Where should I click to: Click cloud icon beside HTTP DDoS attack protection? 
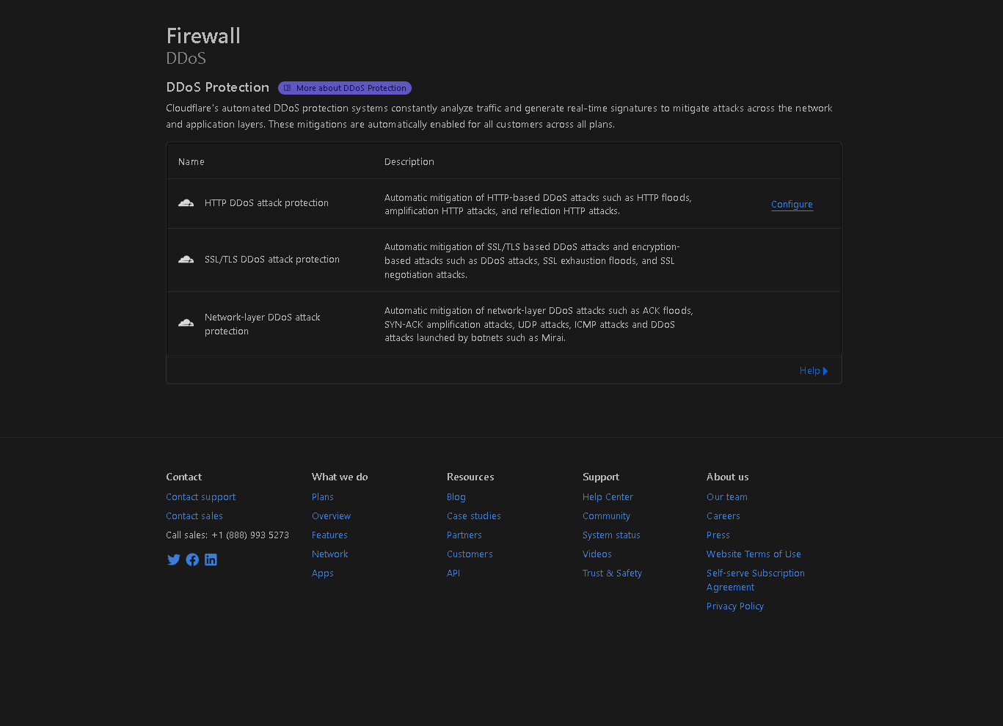pyautogui.click(x=186, y=203)
